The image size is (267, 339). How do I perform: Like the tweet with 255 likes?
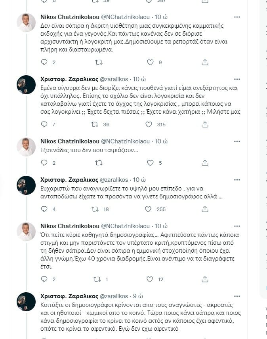pos(149,209)
